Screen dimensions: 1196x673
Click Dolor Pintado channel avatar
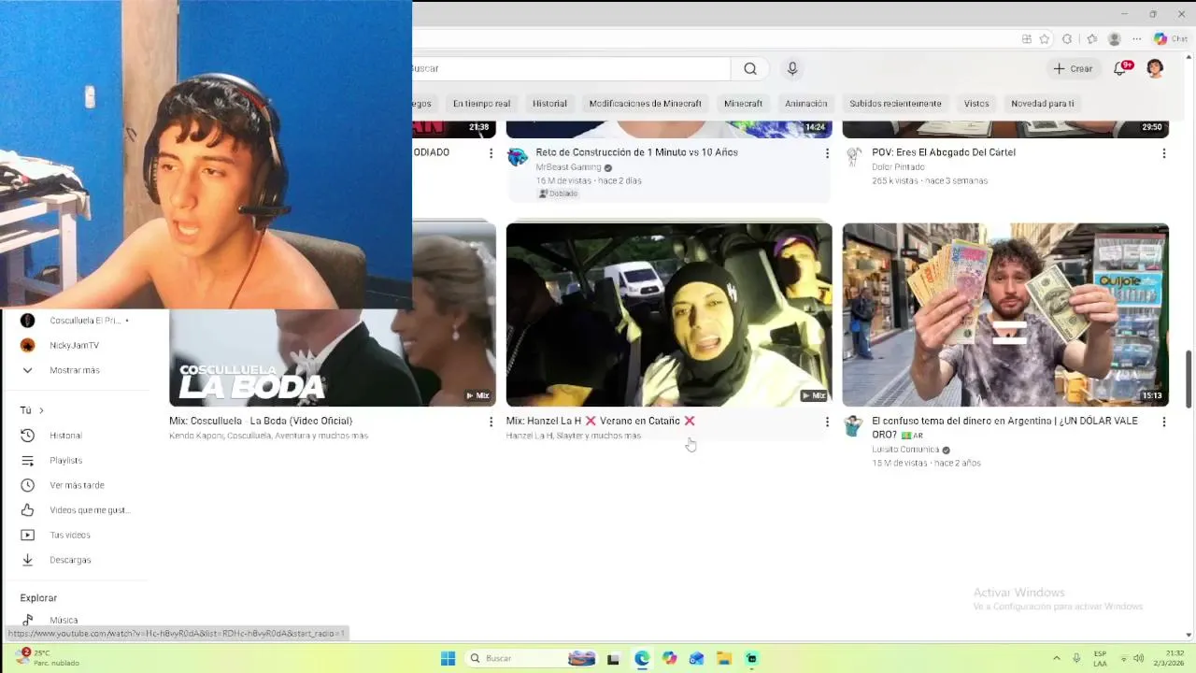point(853,157)
